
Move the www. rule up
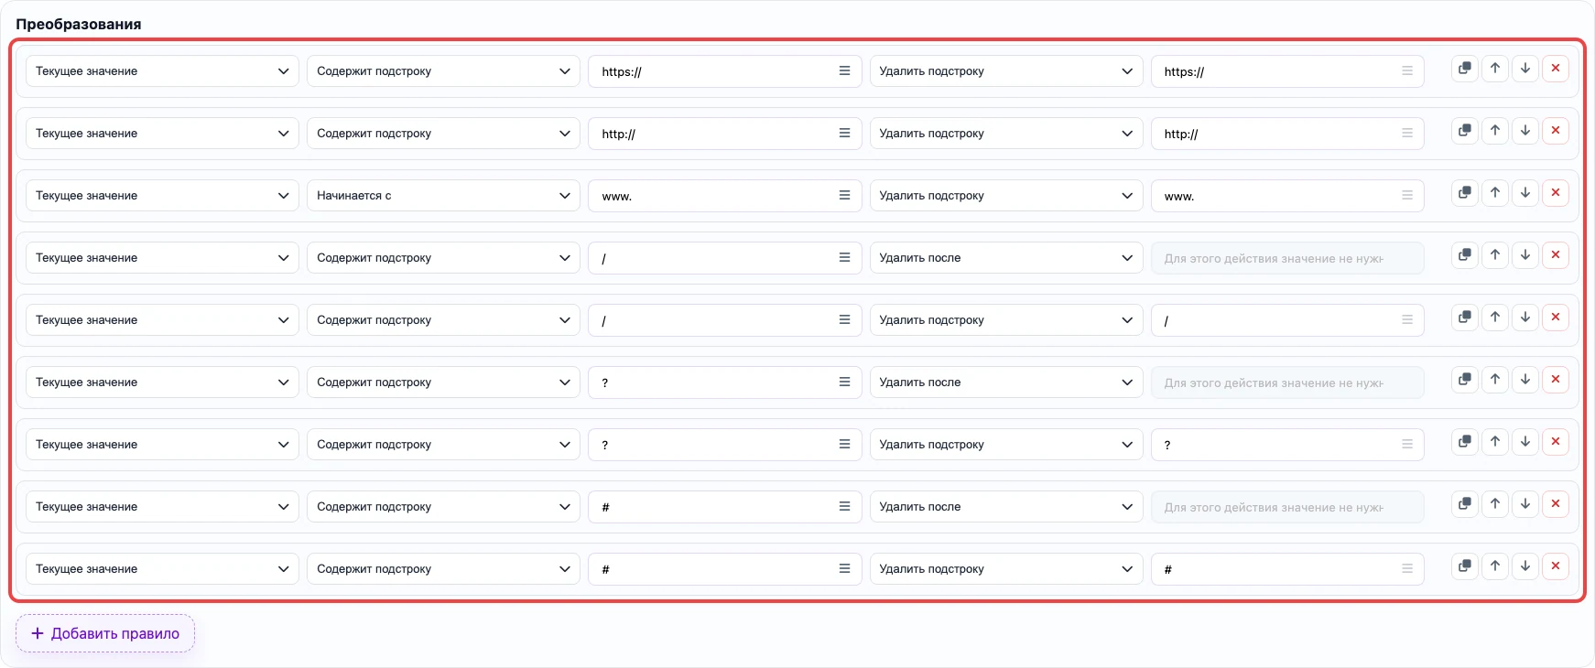(x=1495, y=193)
